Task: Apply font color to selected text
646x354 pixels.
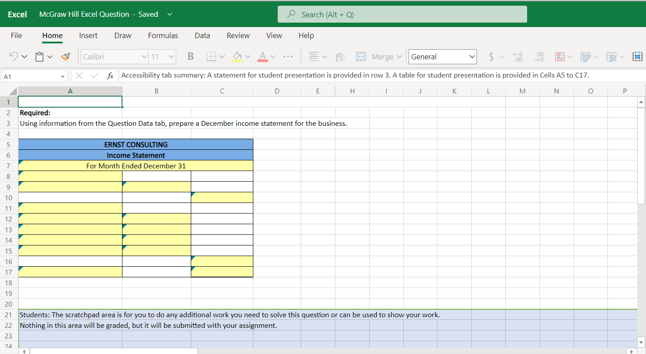Action: (x=262, y=57)
